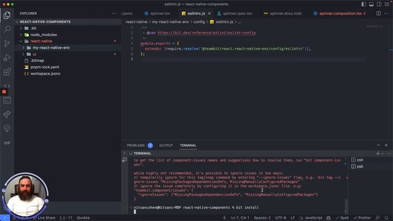Click config breadcrumb segment
This screenshot has width=393, height=221.
pyautogui.click(x=199, y=22)
